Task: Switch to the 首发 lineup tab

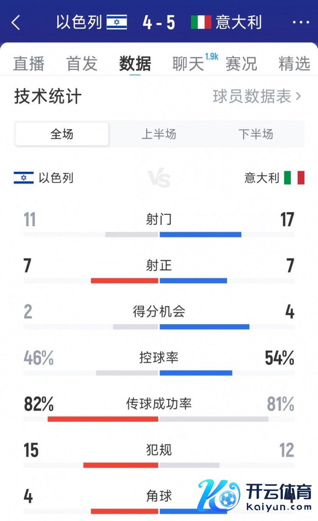Action: pos(82,64)
